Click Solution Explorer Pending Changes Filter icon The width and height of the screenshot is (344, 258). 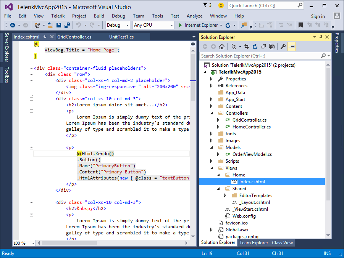pyautogui.click(x=234, y=46)
